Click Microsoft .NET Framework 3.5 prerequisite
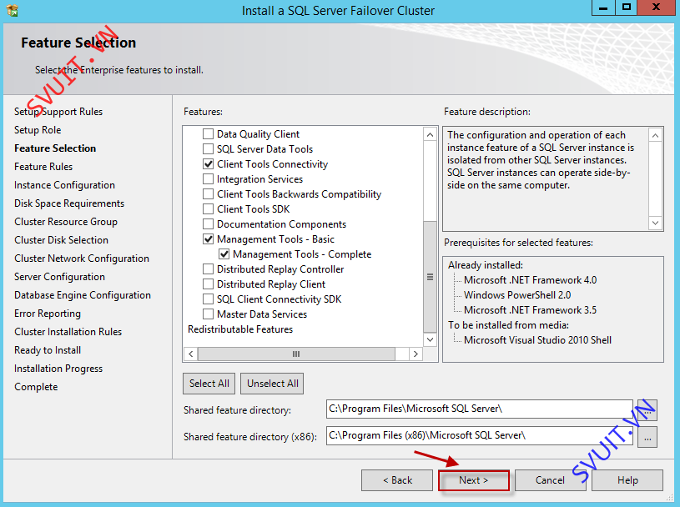Image resolution: width=680 pixels, height=507 pixels. click(530, 310)
